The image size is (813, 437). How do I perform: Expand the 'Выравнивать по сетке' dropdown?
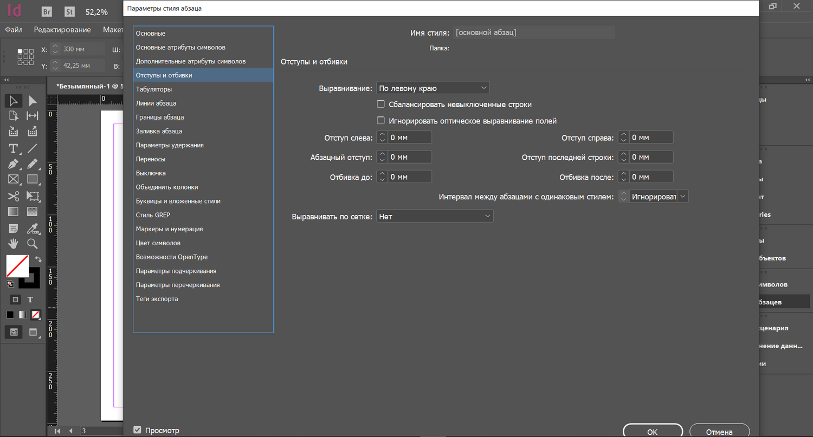click(435, 216)
